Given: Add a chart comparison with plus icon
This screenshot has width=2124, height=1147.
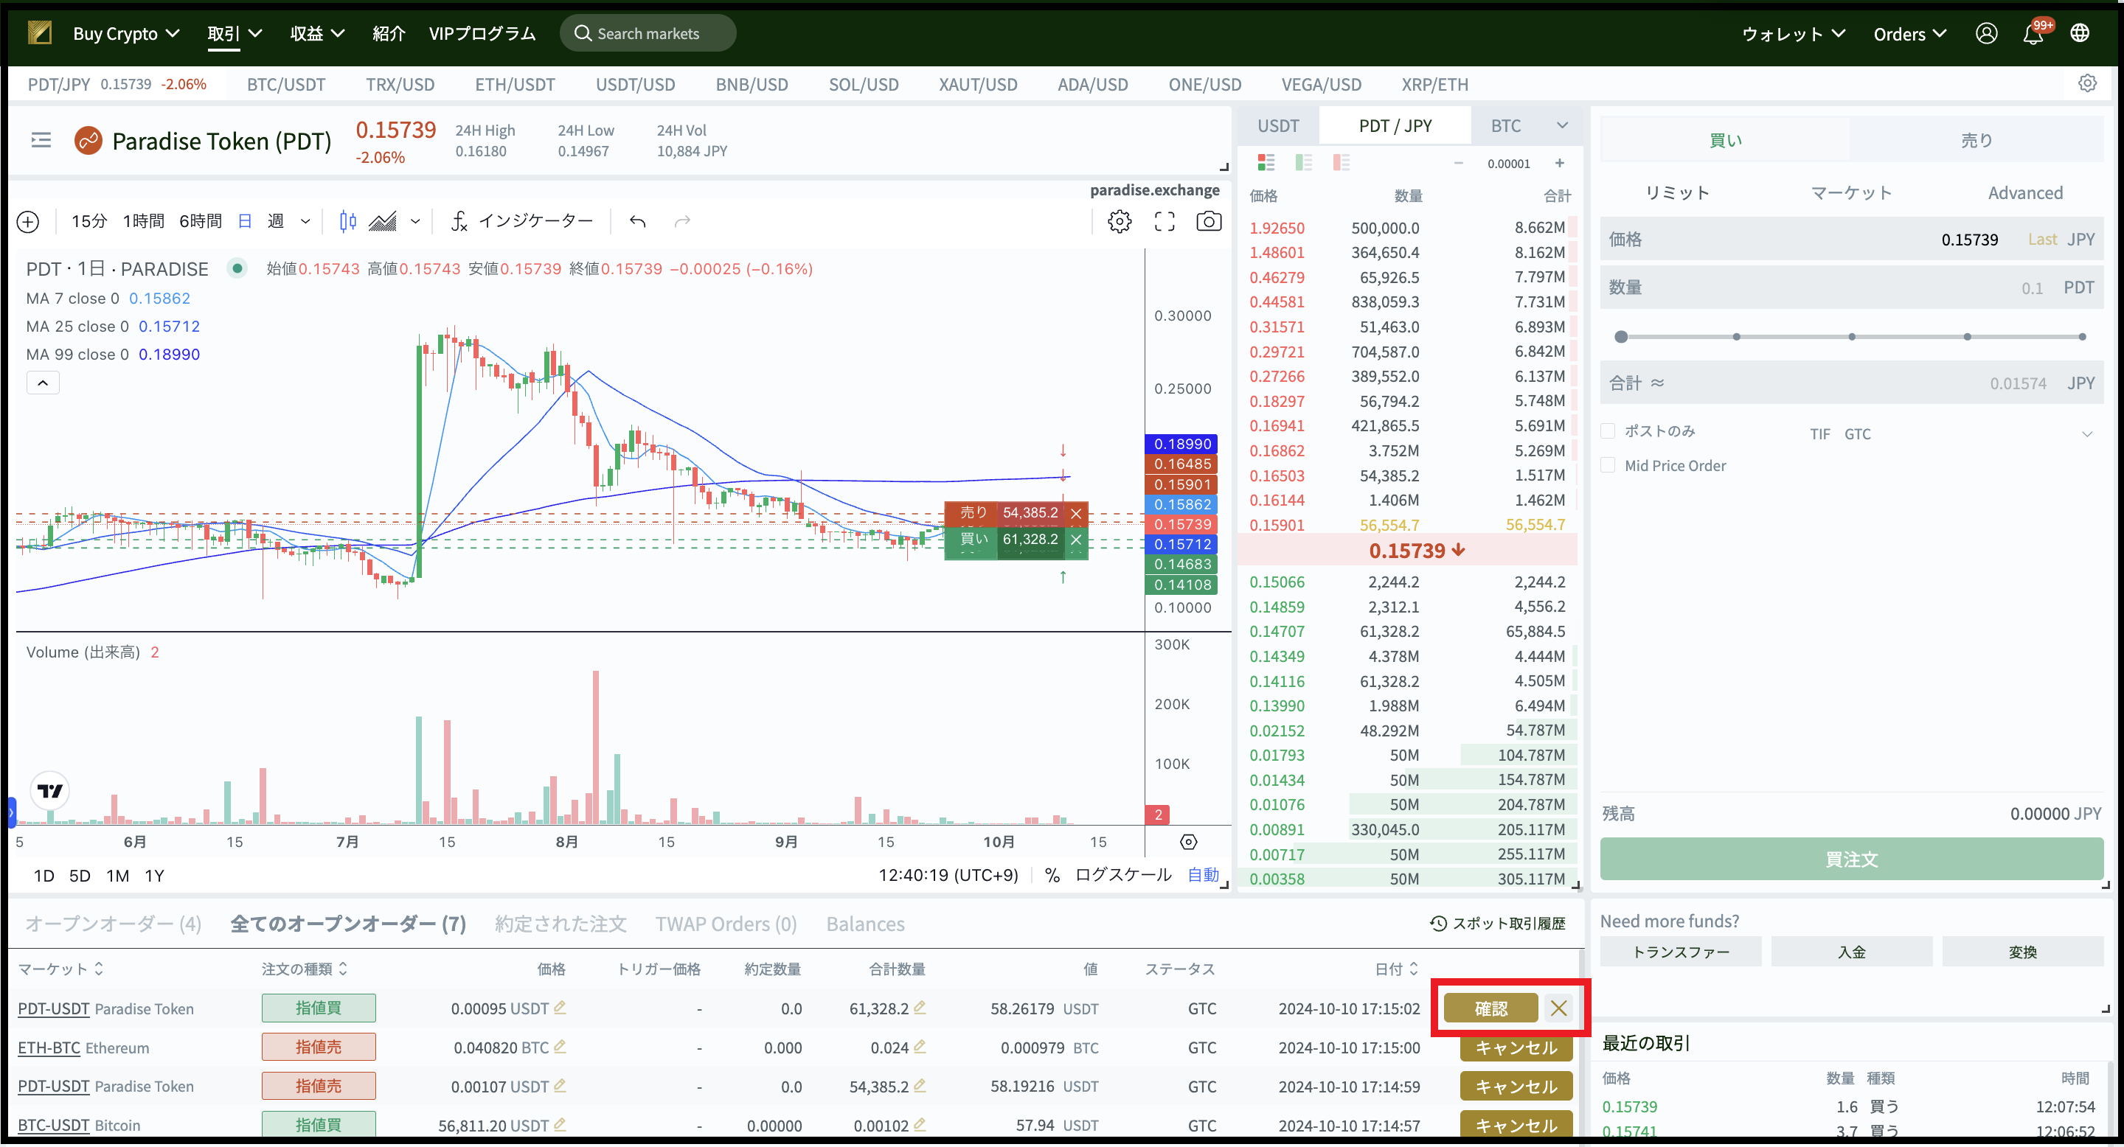Looking at the screenshot, I should tap(28, 222).
